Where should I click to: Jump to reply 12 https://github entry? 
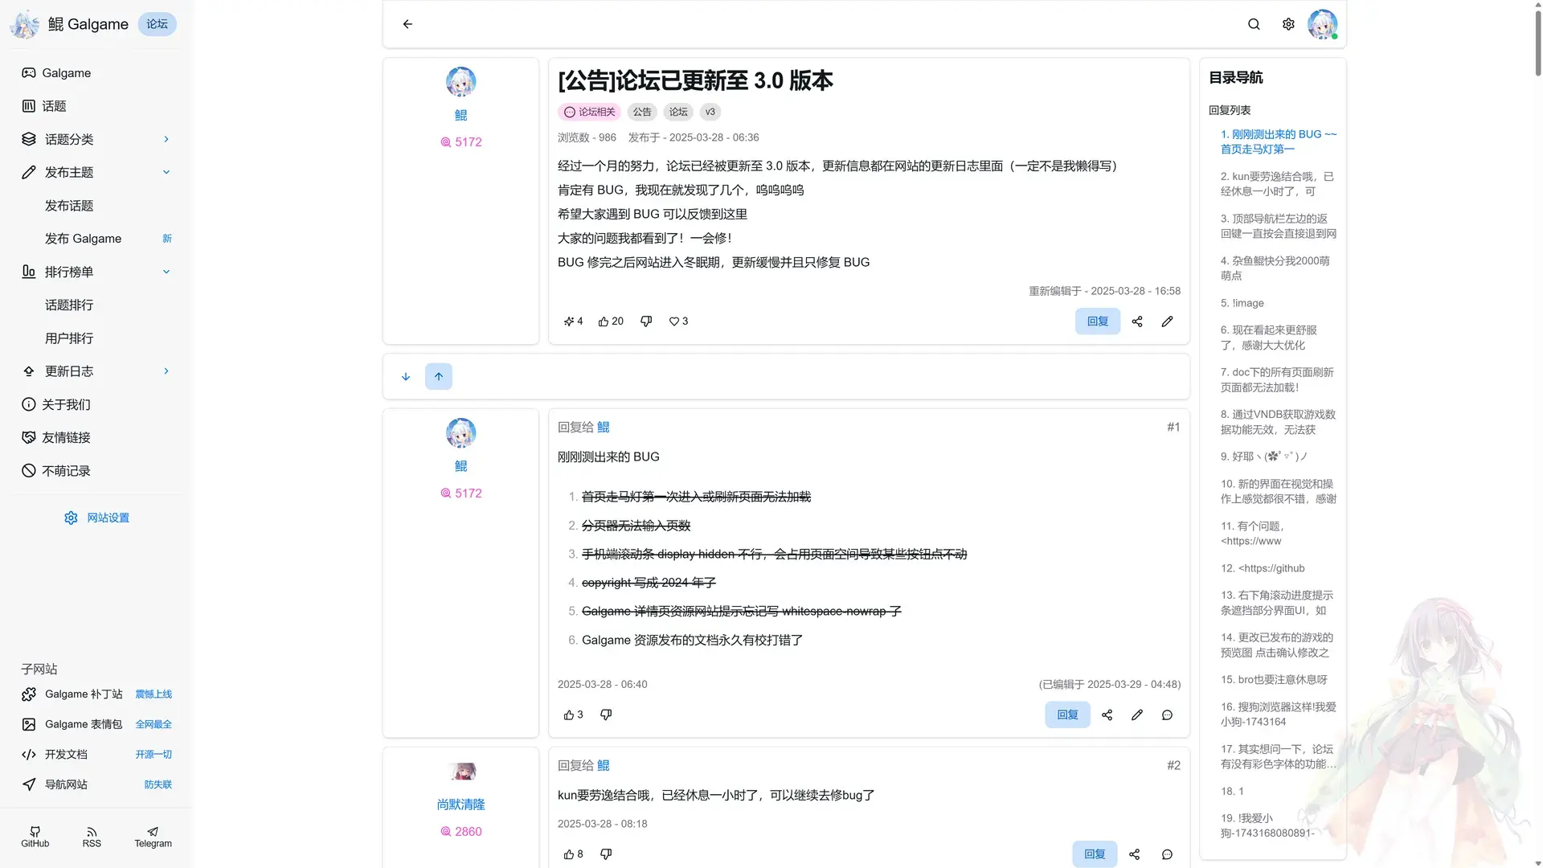click(1263, 569)
